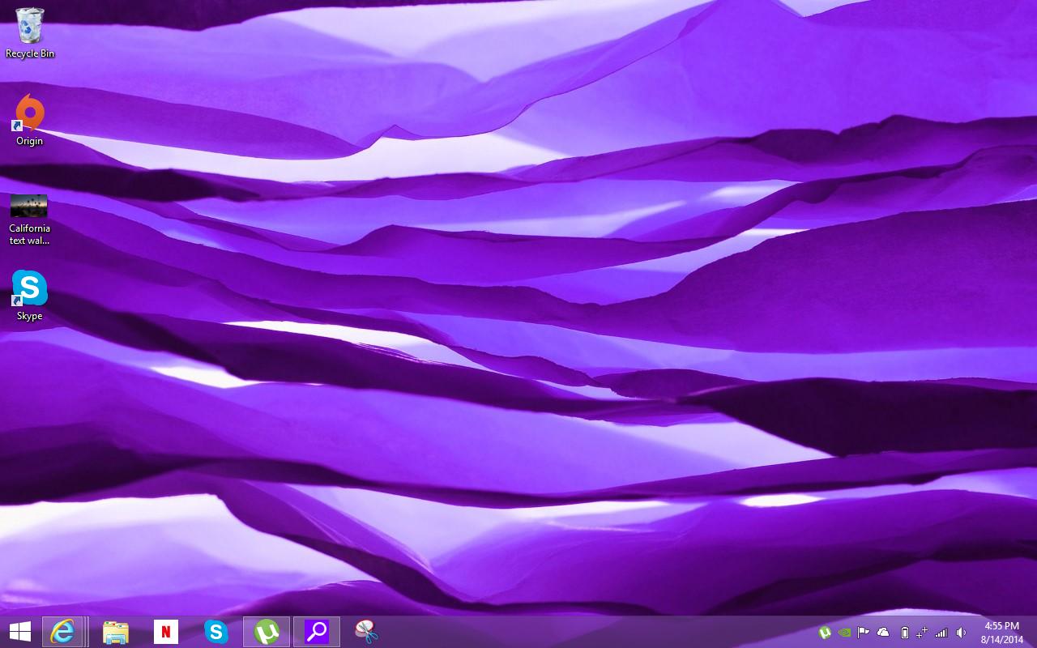
Task: Click the "Origin" label text
Action: pos(30,141)
